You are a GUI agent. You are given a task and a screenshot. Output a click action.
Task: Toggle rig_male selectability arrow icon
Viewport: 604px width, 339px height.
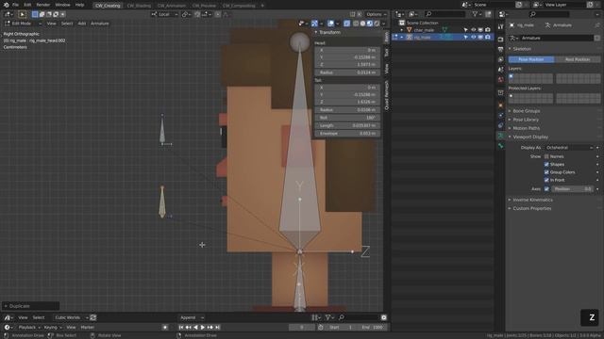[x=466, y=38]
